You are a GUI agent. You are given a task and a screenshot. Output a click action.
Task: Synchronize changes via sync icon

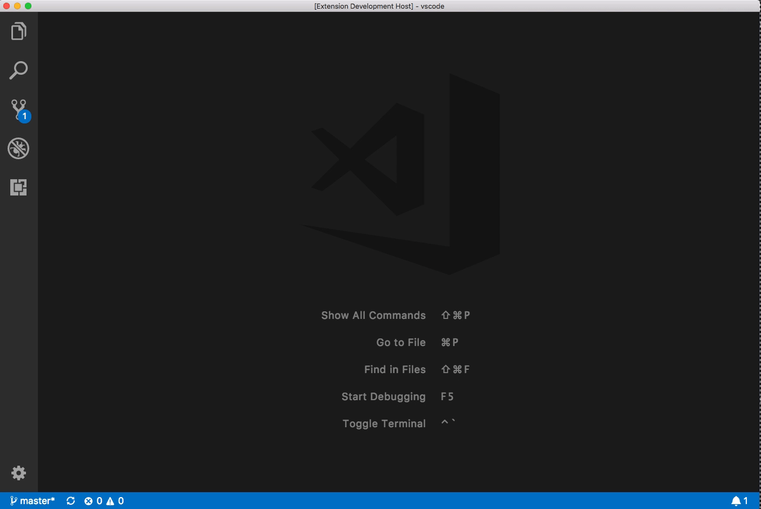[70, 501]
